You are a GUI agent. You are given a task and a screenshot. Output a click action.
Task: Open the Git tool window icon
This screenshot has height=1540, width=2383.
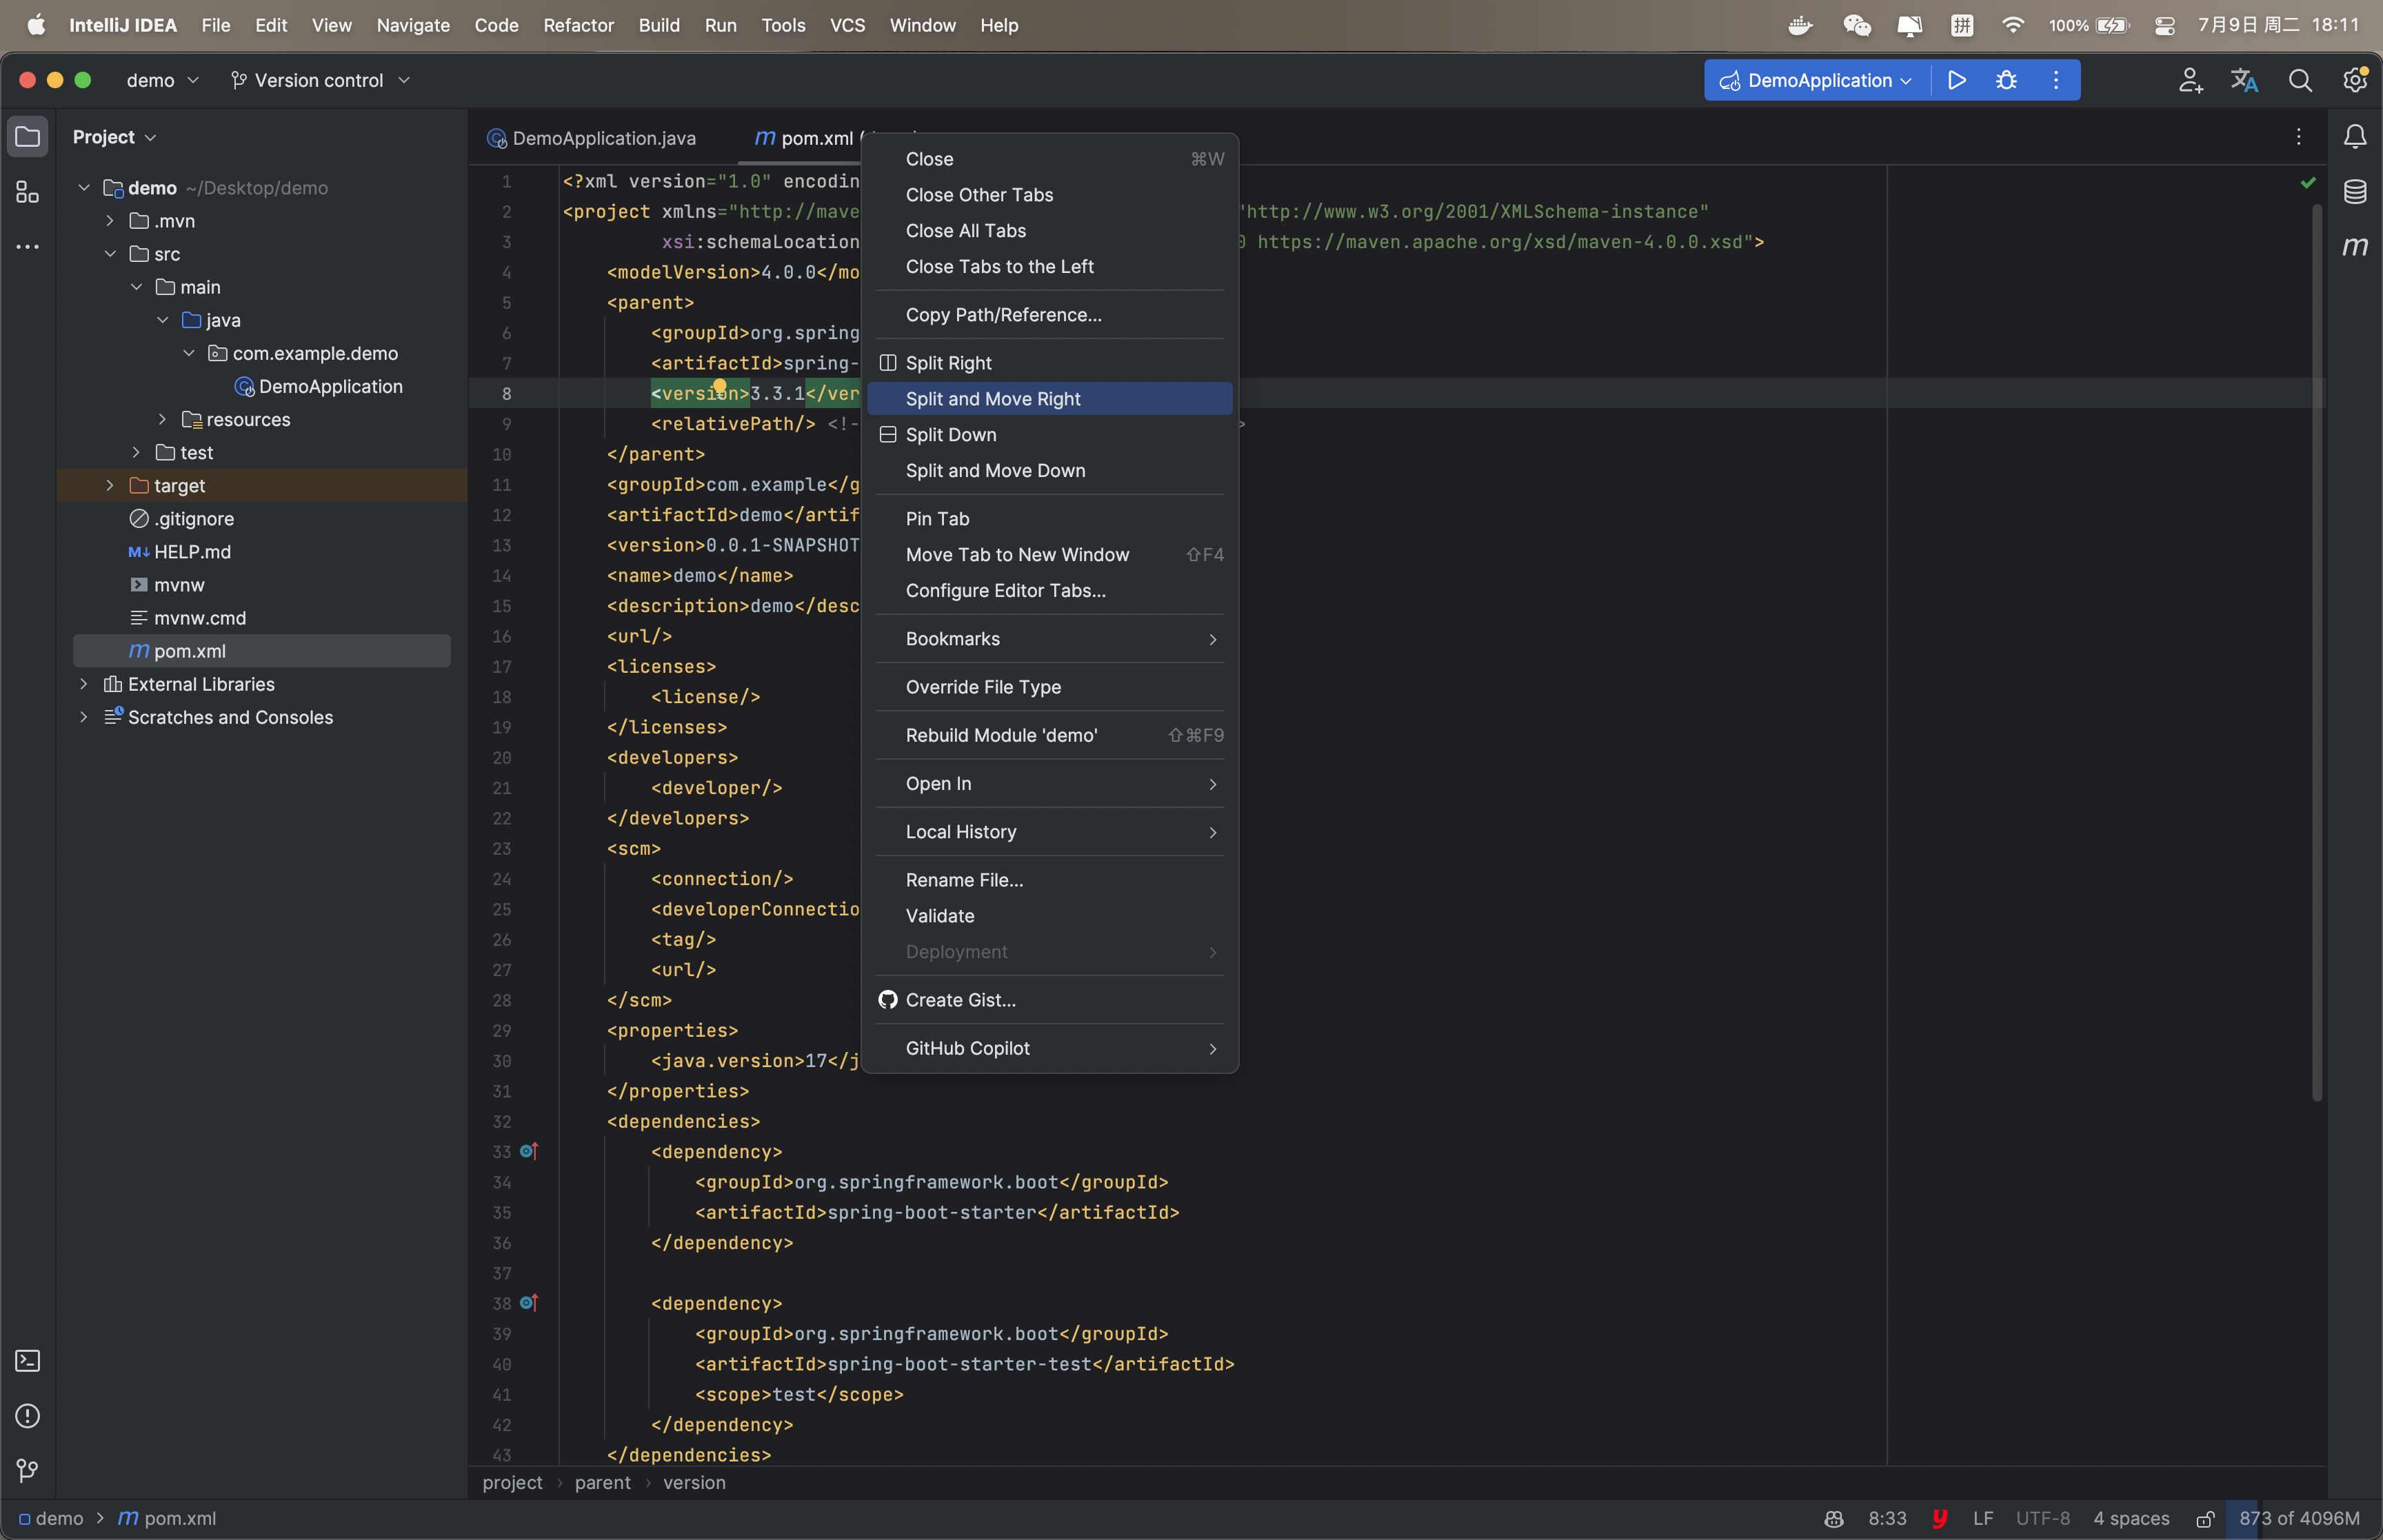point(27,1471)
